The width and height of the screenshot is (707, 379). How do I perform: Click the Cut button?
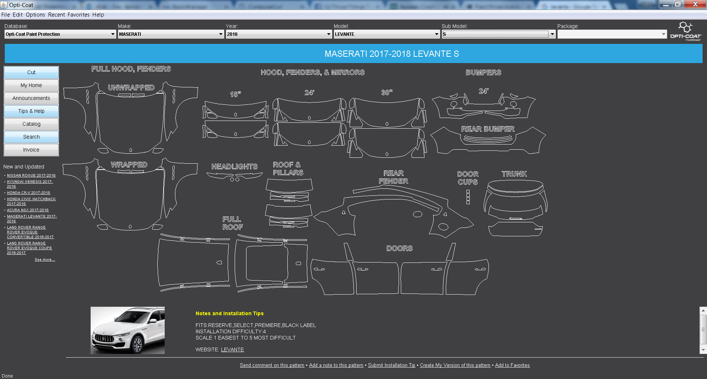point(31,72)
